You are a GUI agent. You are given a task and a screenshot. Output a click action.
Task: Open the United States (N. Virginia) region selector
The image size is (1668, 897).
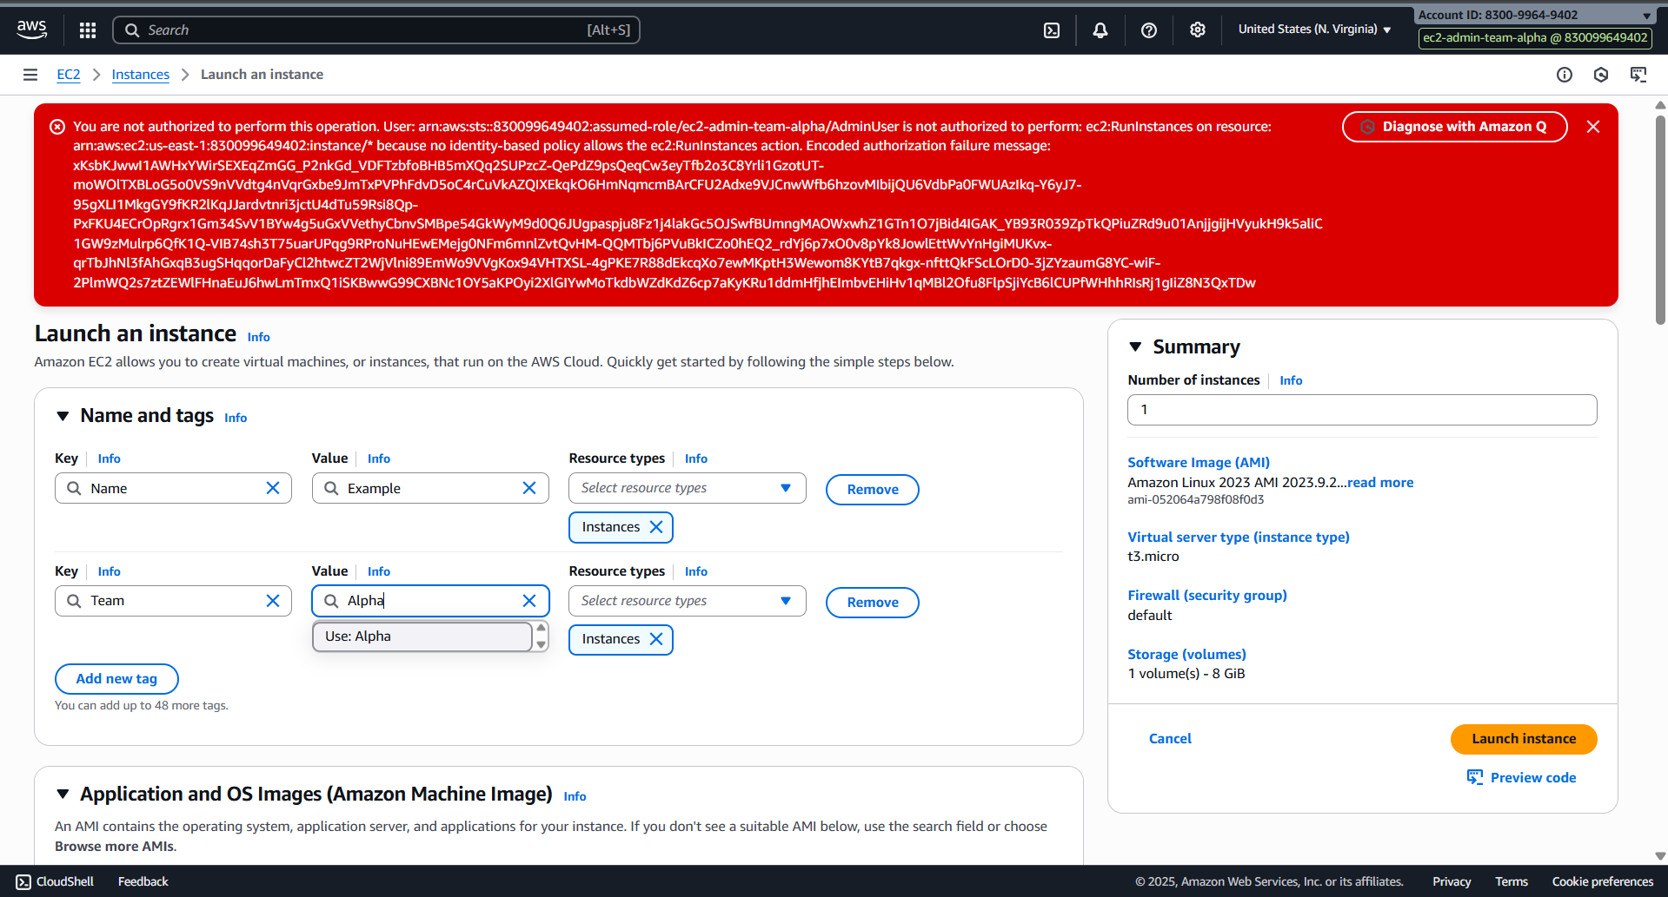click(1312, 29)
